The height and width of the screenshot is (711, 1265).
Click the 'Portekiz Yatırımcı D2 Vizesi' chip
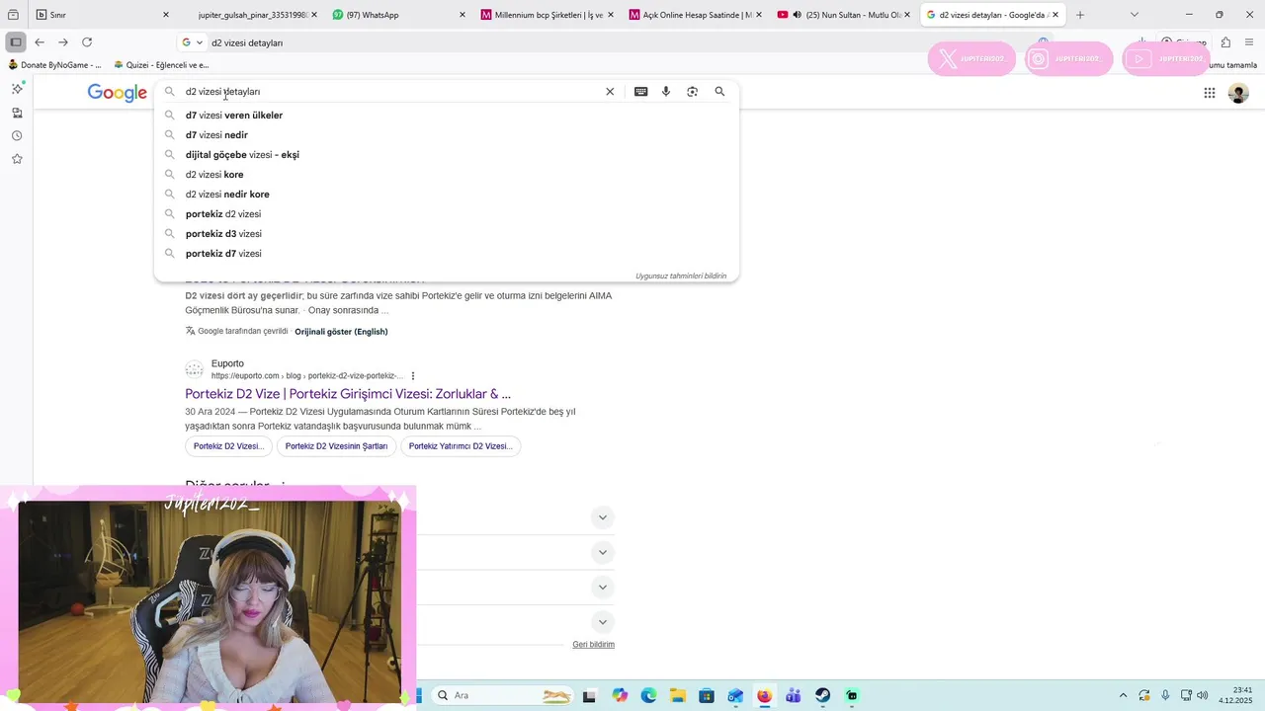coord(461,446)
